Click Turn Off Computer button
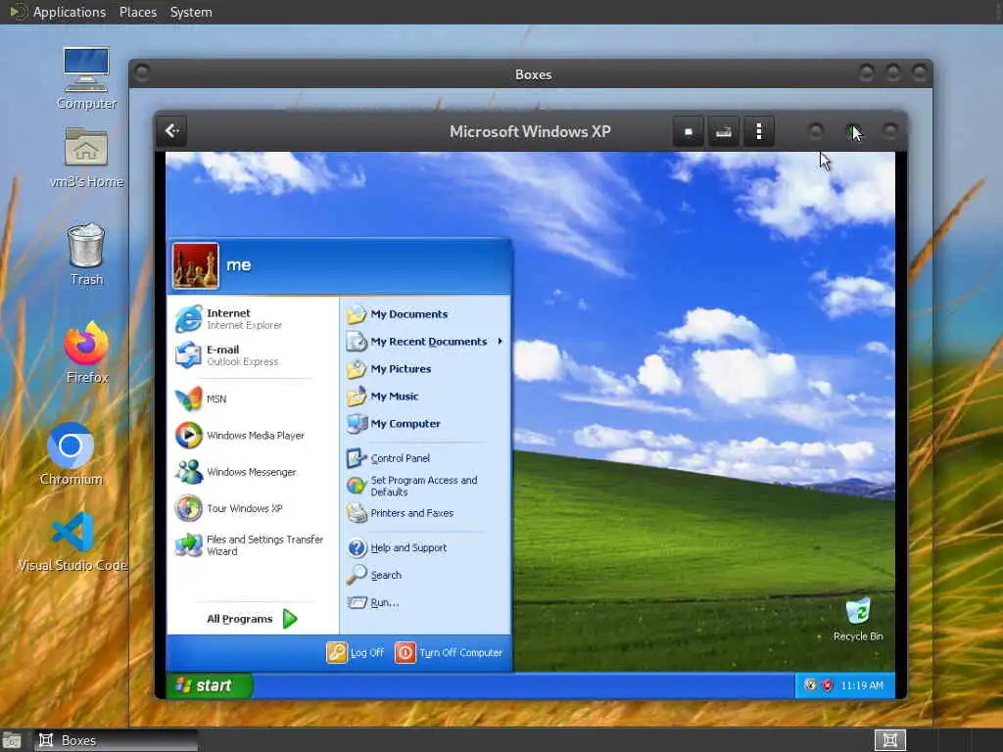The image size is (1003, 752). [x=449, y=652]
